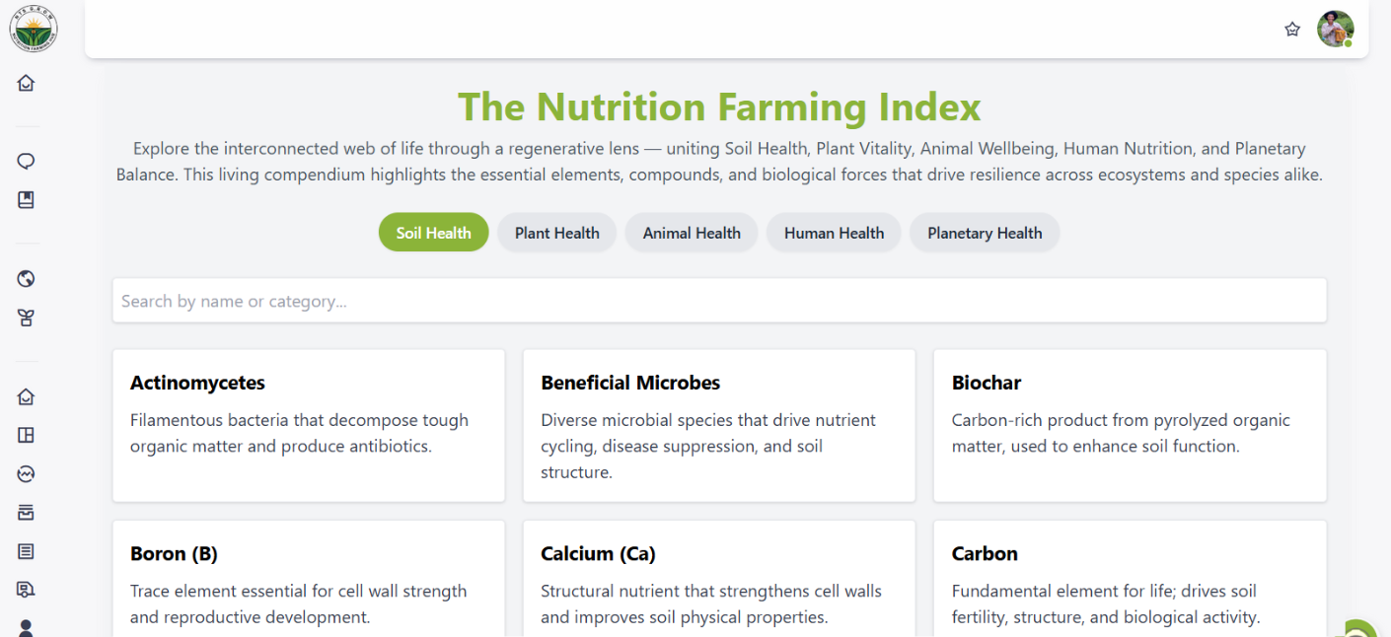Open the plant sprout icon in sidebar
1391x637 pixels.
point(27,318)
